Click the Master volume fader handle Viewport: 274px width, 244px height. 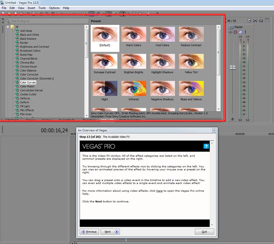coord(233,67)
